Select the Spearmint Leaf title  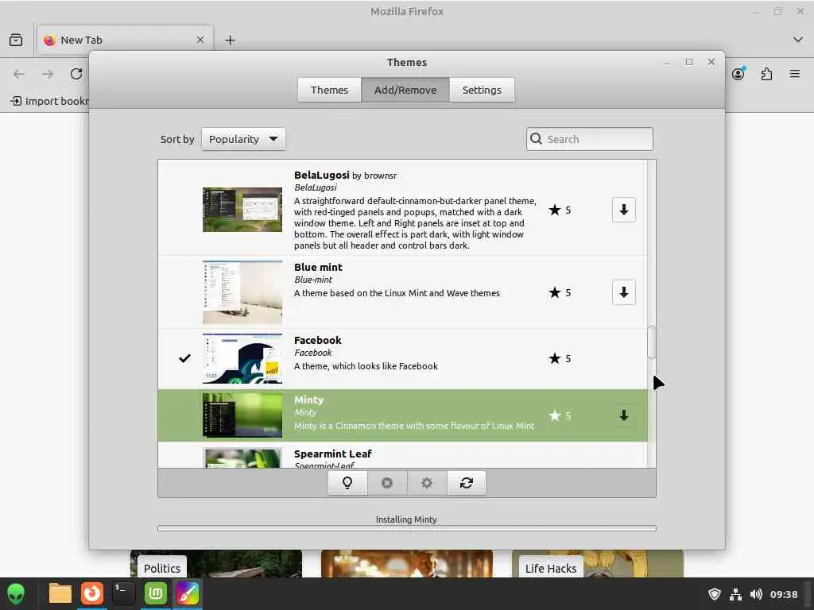click(x=333, y=454)
